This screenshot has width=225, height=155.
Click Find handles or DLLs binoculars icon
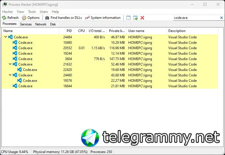(x=47, y=18)
